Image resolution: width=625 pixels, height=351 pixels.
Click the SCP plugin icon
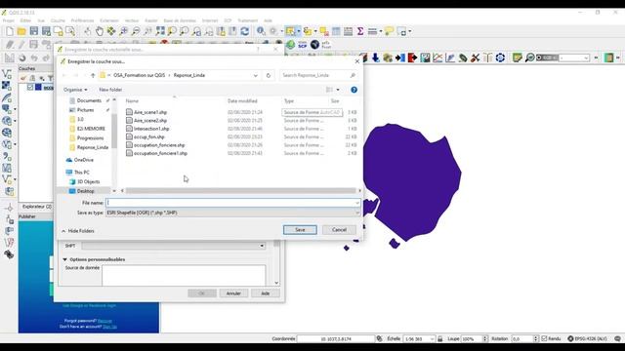click(x=303, y=45)
